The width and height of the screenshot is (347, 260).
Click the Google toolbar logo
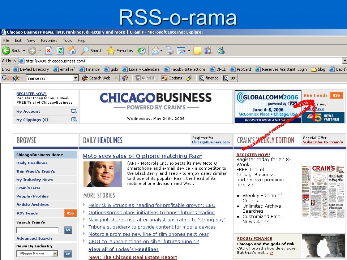[11, 78]
